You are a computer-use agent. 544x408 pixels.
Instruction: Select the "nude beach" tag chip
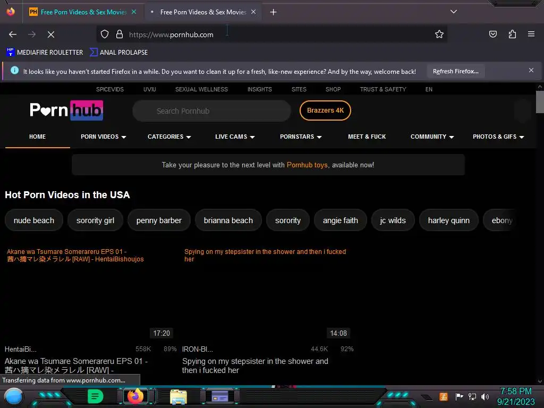tap(34, 220)
